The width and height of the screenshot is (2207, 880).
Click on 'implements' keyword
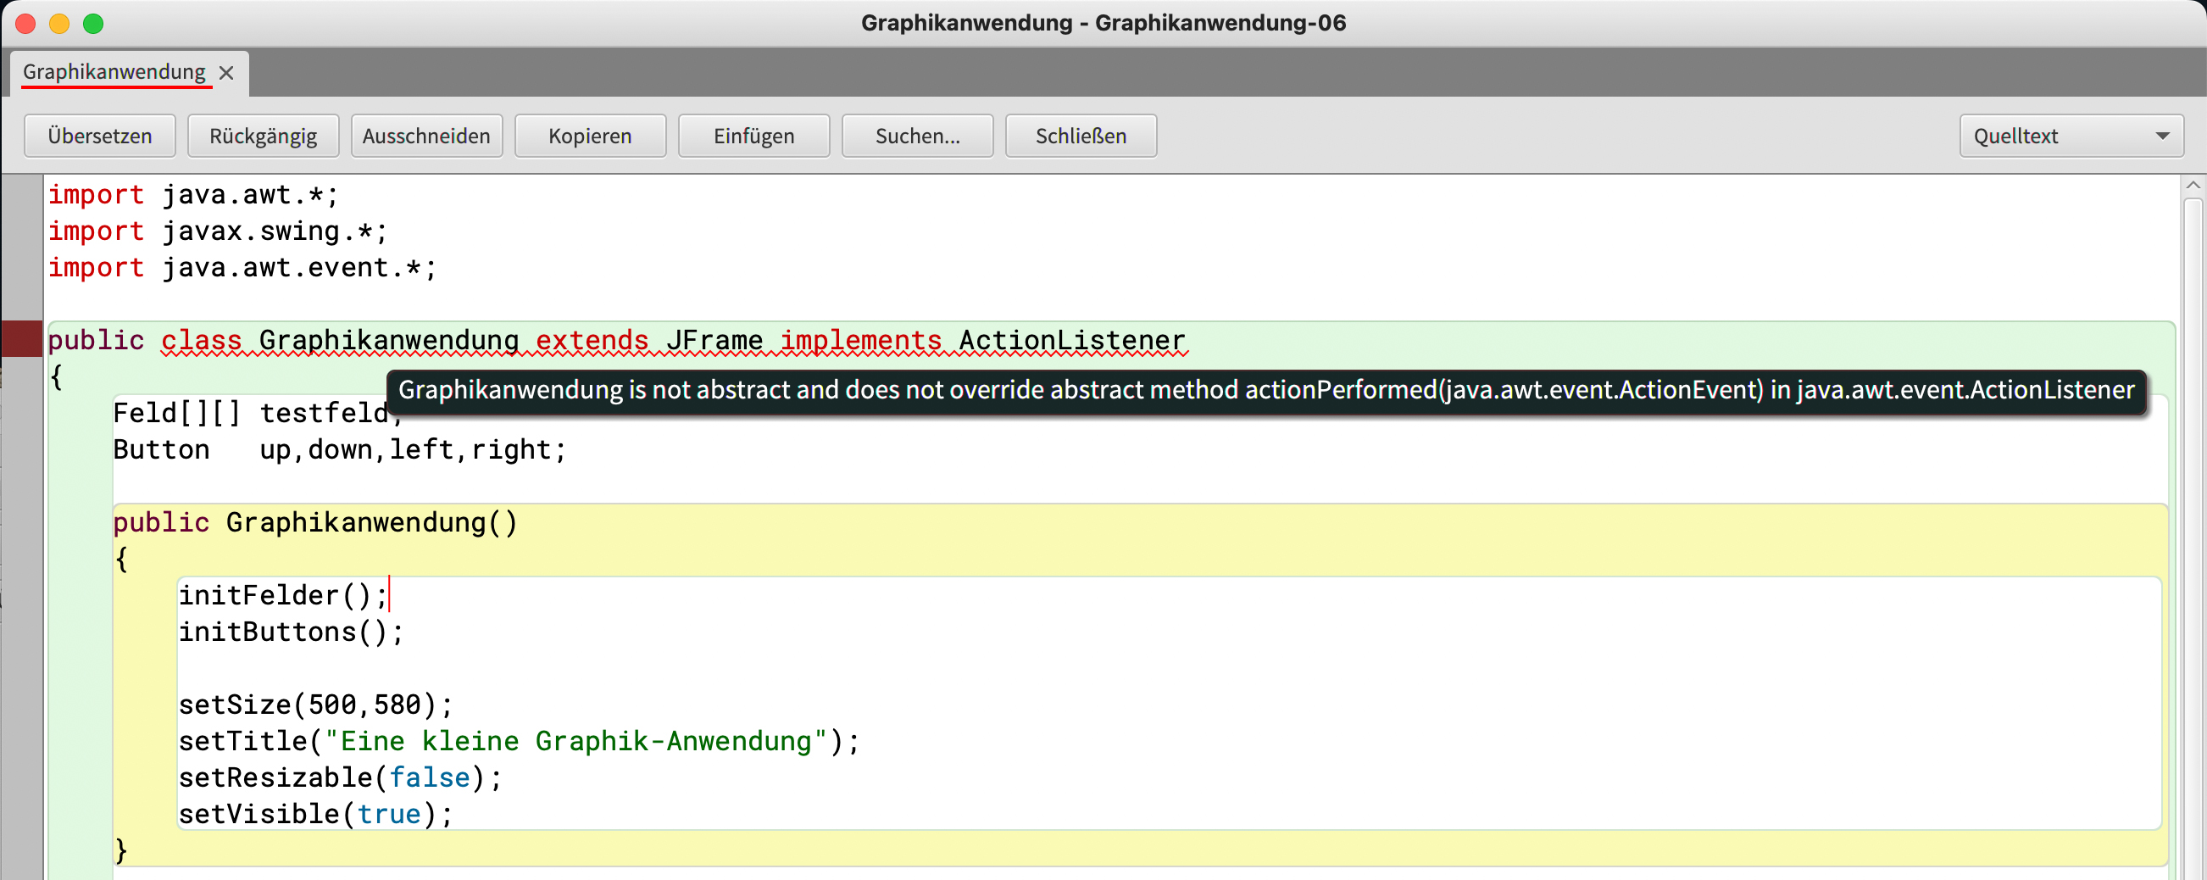click(x=860, y=340)
